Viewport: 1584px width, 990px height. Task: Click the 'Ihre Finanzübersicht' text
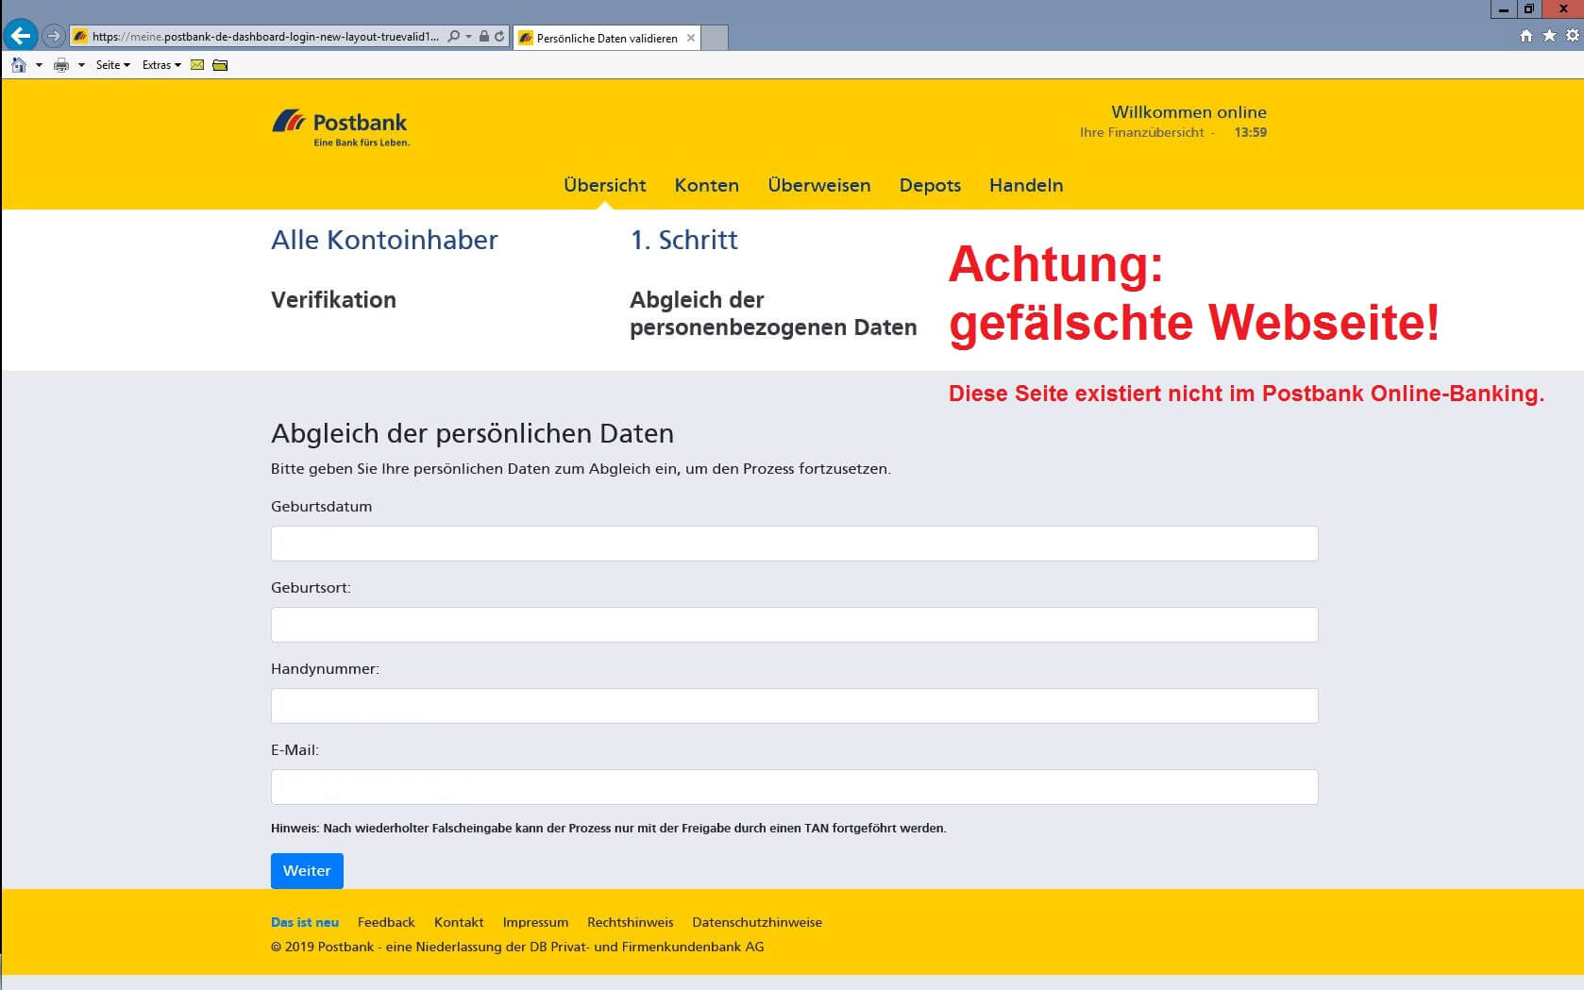[1142, 132]
